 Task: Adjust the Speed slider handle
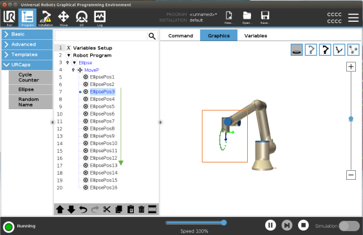(223, 223)
